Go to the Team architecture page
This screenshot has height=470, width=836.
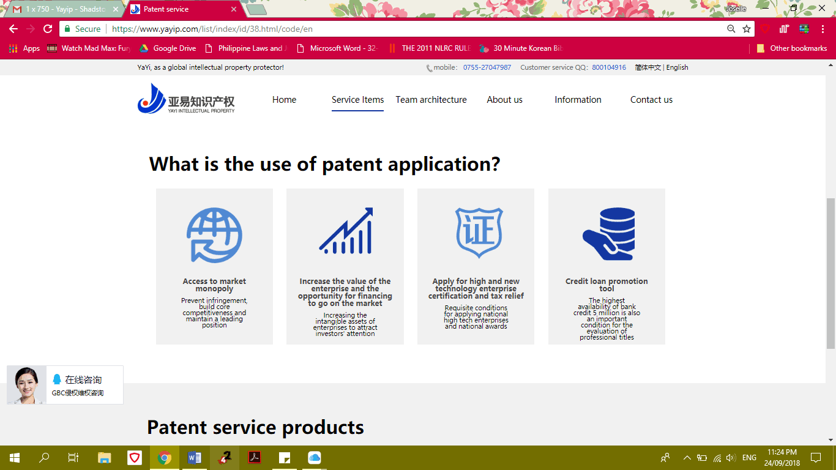pos(431,100)
